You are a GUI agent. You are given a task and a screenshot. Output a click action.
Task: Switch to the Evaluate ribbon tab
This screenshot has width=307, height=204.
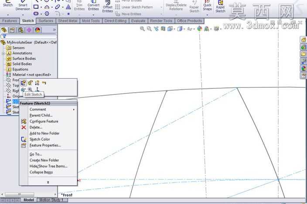[138, 21]
